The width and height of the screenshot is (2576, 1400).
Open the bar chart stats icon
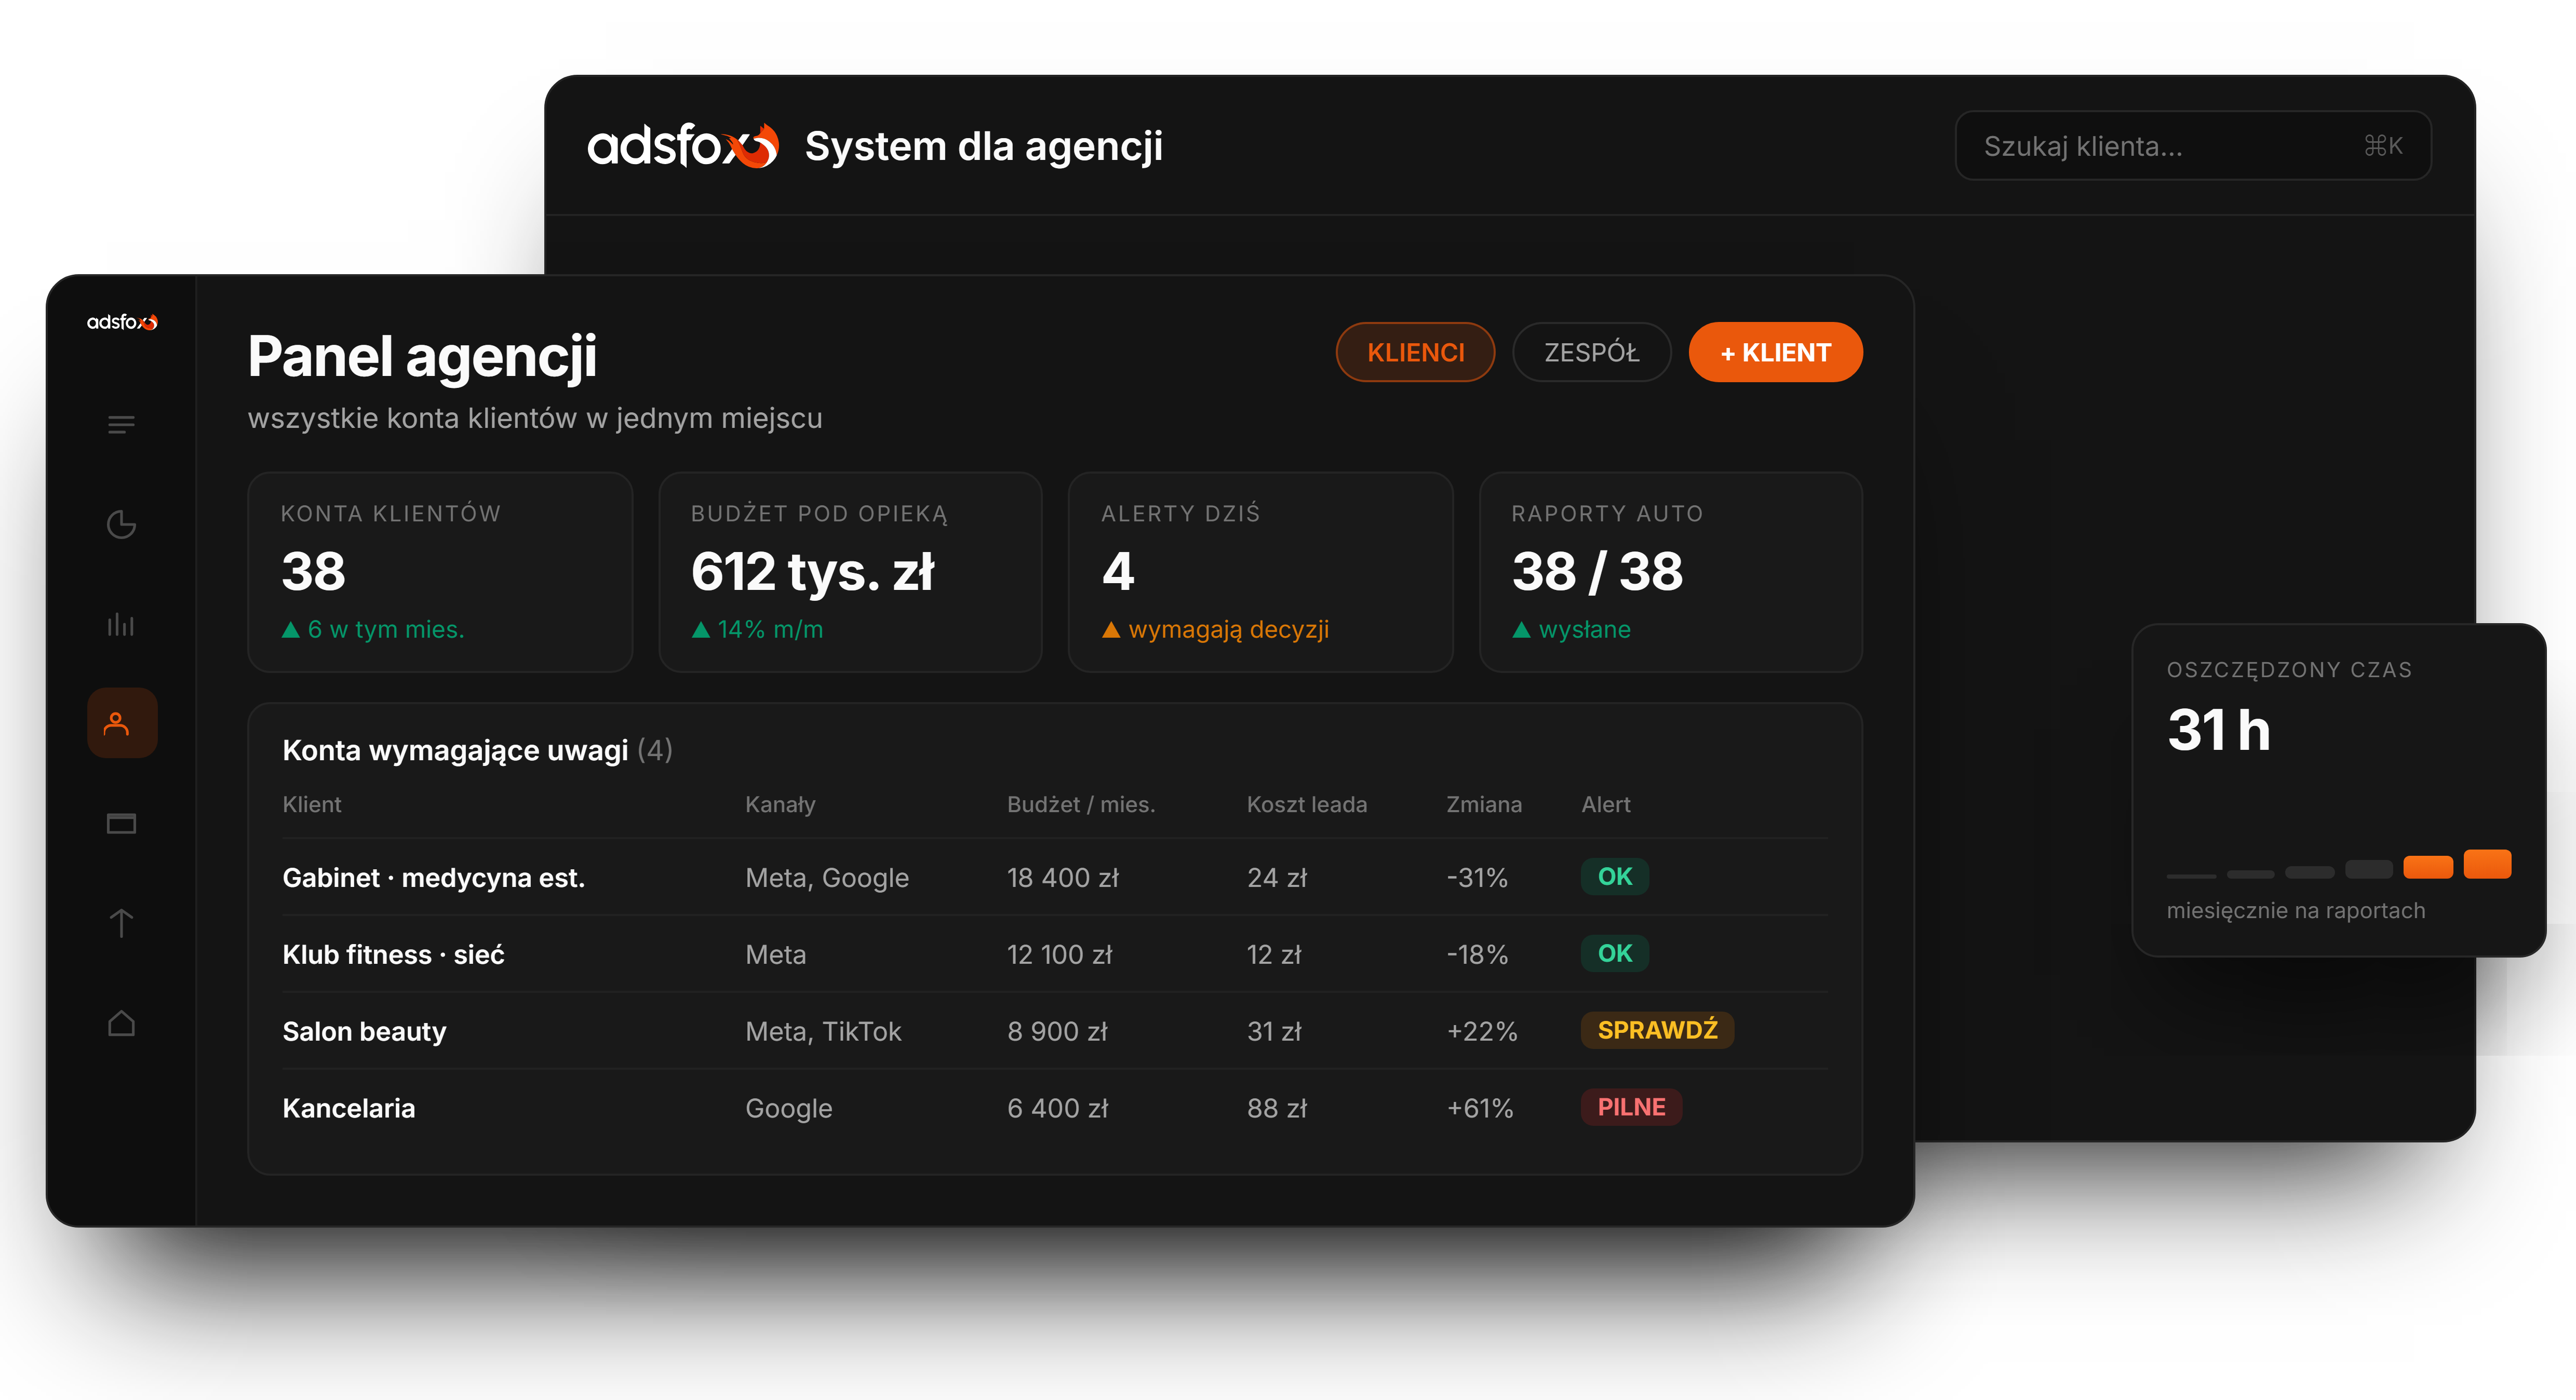(121, 625)
